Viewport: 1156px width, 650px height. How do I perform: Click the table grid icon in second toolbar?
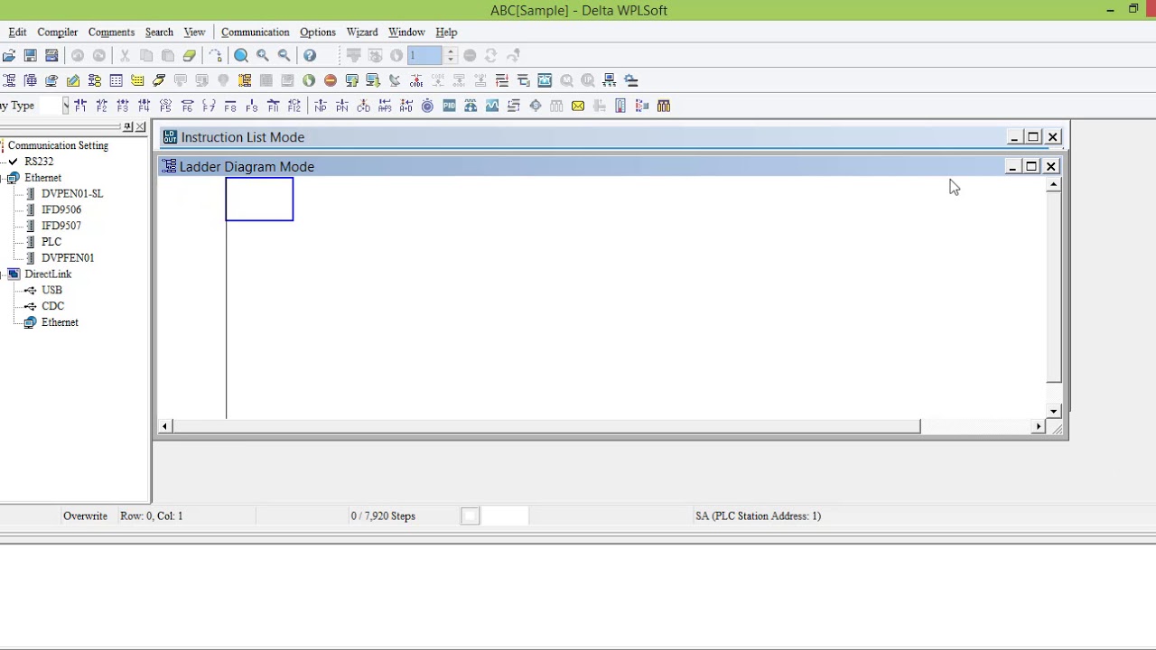coord(116,80)
